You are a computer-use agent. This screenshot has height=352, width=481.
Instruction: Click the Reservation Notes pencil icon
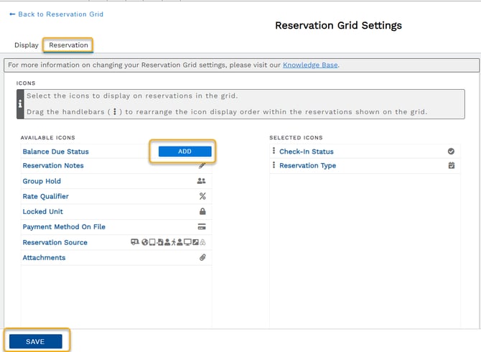pyautogui.click(x=202, y=166)
